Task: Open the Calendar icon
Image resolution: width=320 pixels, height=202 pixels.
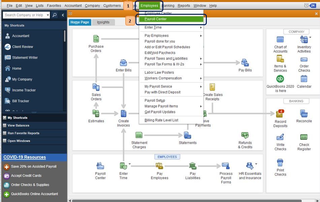Action: [x=304, y=79]
